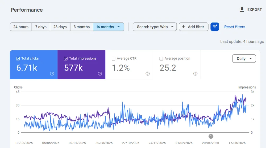Click the 30/08/2025 axis date label
The height and width of the screenshot is (148, 266).
(104, 143)
